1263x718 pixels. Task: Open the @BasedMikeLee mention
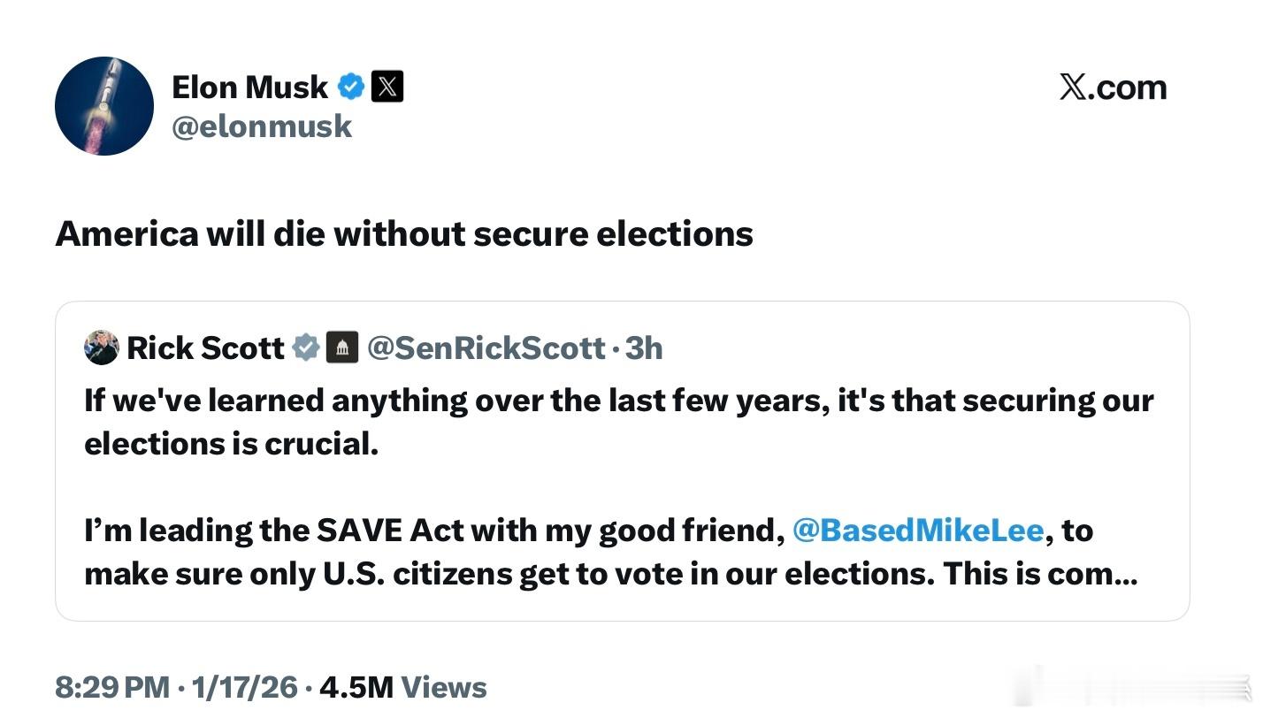pos(918,531)
